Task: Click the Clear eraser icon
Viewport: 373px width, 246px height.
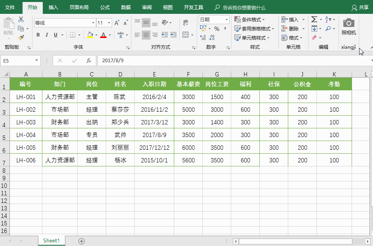Action: (314, 38)
